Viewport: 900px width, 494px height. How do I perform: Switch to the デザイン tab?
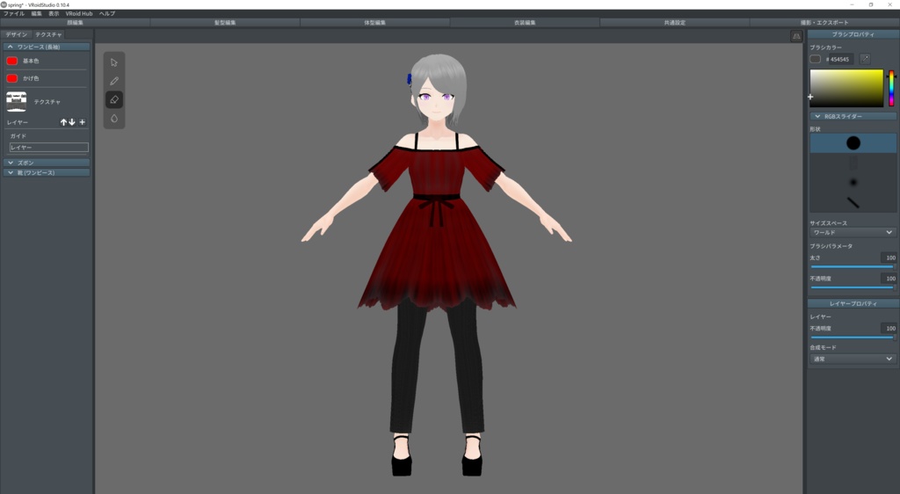pyautogui.click(x=17, y=34)
